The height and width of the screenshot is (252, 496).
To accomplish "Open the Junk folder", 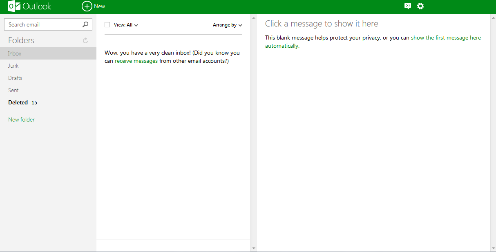I will click(13, 66).
